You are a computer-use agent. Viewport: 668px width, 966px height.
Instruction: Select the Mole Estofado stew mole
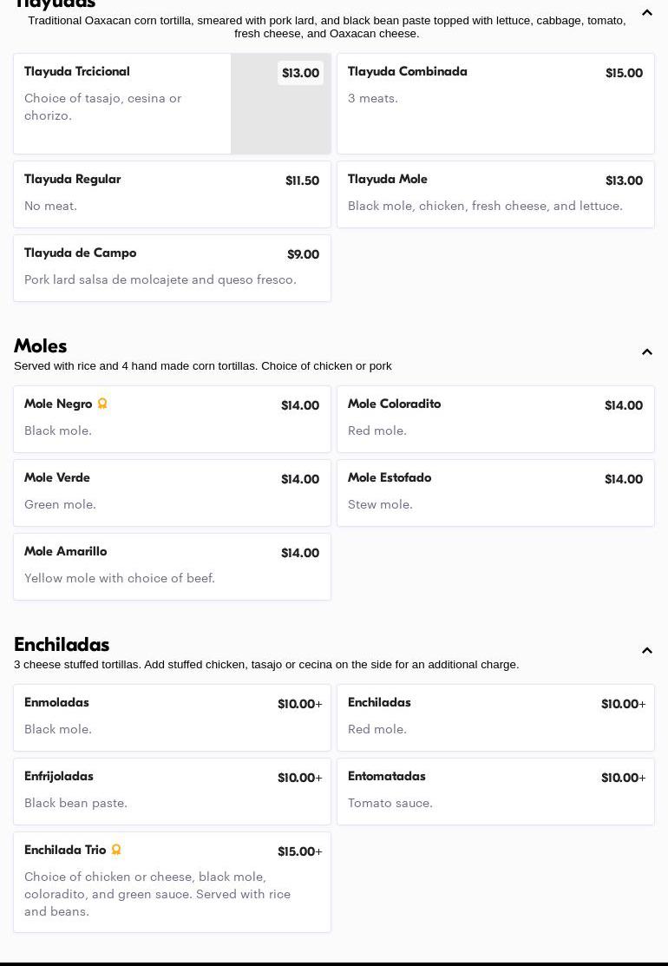pos(495,492)
